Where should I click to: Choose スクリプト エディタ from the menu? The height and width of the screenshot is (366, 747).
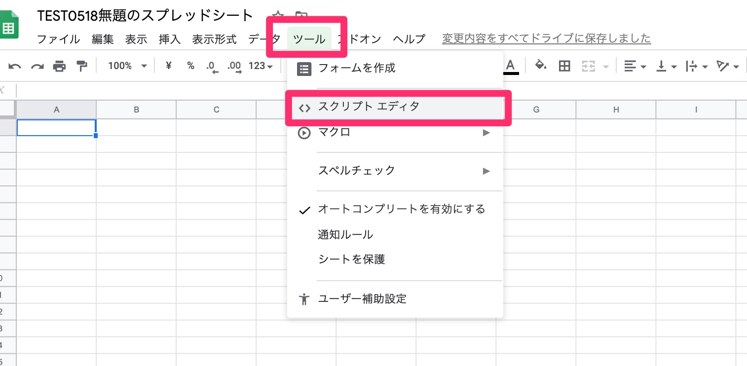coord(369,107)
